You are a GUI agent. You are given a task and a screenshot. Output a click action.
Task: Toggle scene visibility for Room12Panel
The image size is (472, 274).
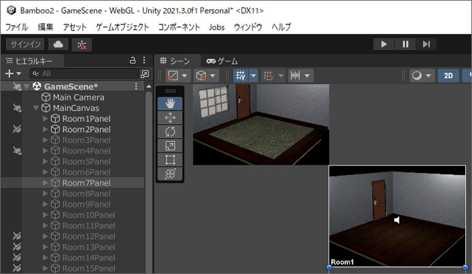(17, 236)
